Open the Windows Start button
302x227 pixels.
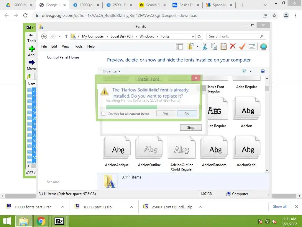click(x=7, y=221)
